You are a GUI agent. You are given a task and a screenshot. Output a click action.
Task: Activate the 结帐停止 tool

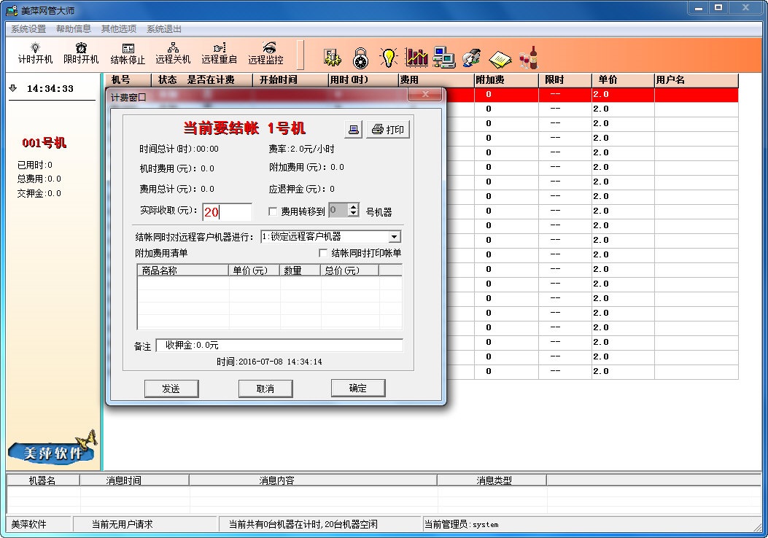(127, 54)
